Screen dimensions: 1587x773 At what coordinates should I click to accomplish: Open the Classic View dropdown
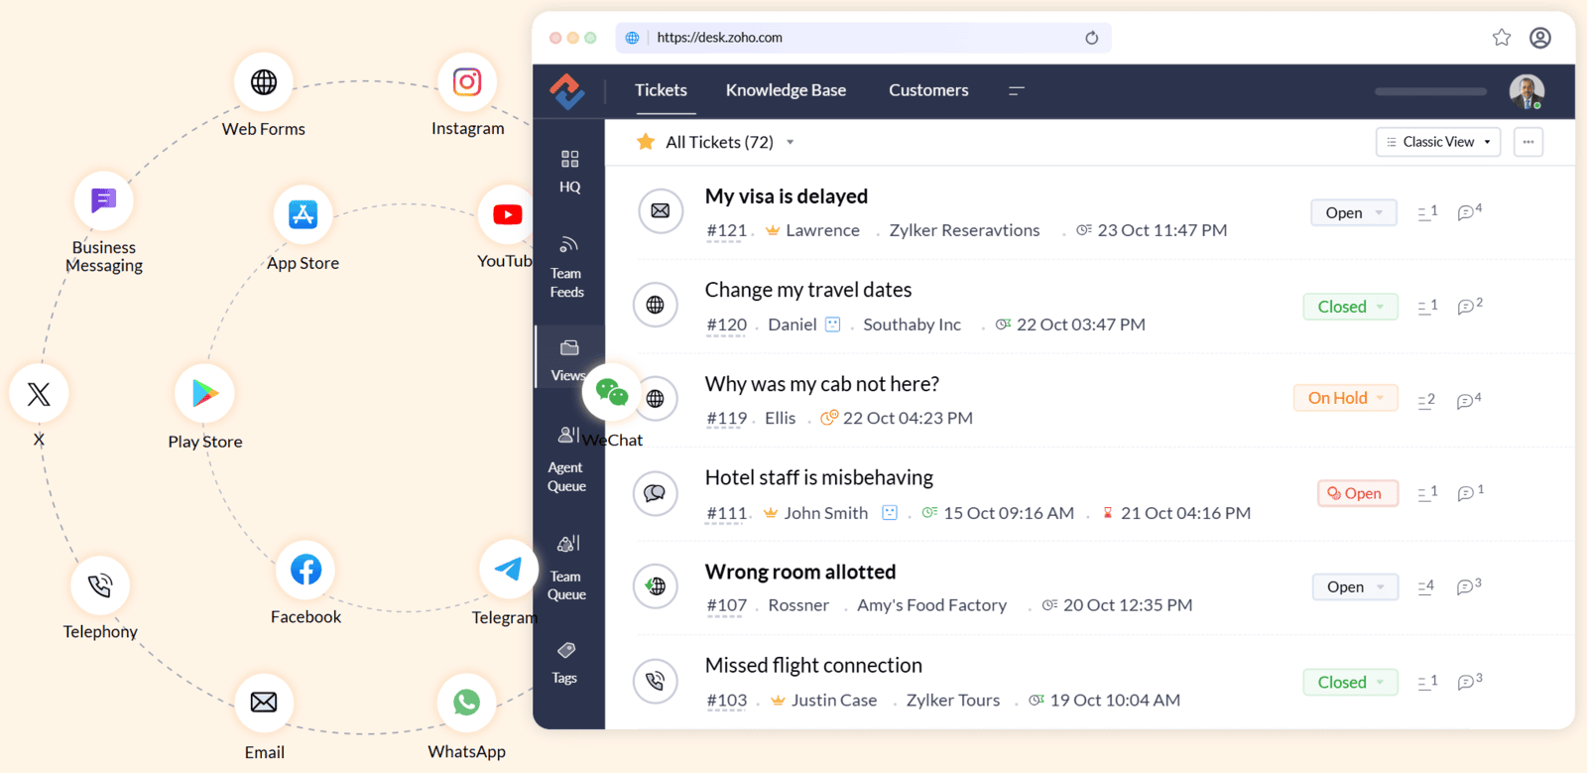click(x=1438, y=142)
